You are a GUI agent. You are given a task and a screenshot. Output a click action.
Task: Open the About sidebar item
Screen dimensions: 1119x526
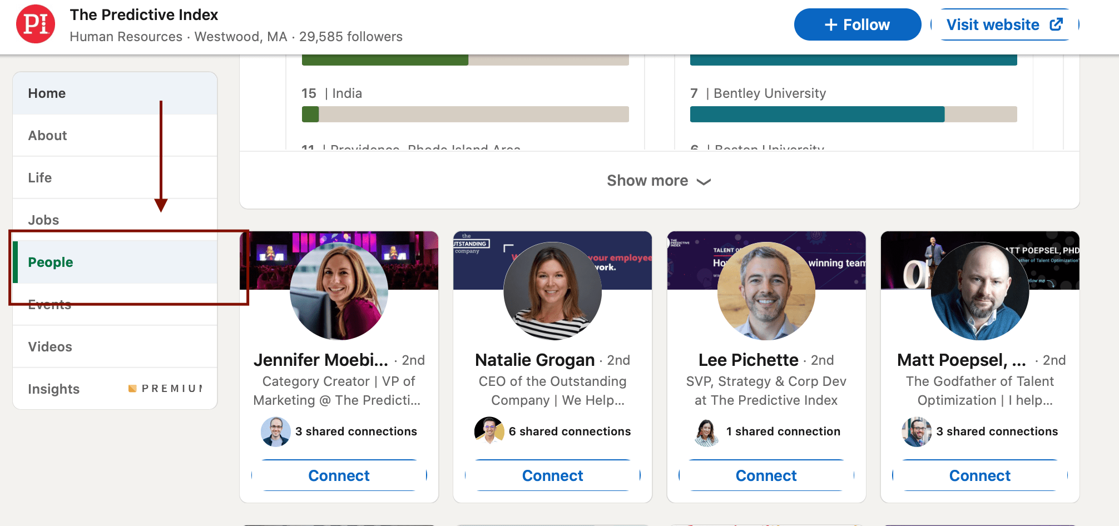pos(115,136)
